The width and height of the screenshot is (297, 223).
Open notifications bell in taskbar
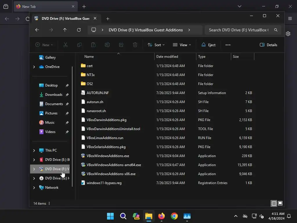coord(289,216)
